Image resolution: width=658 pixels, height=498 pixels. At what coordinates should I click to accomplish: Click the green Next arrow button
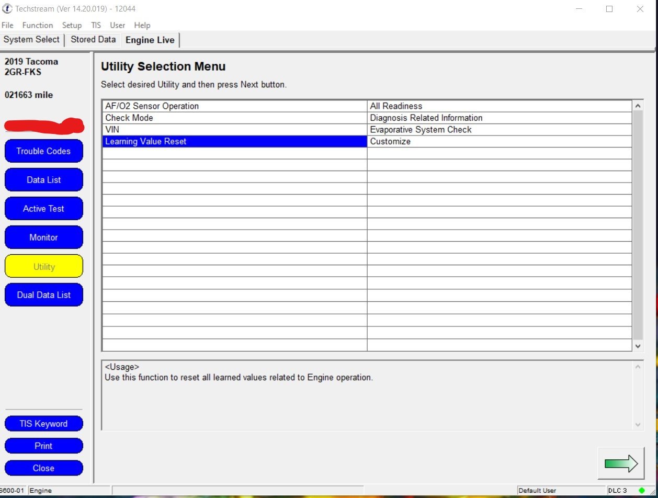point(621,463)
